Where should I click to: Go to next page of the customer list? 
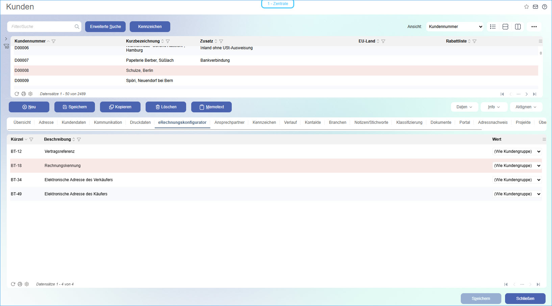tap(527, 94)
